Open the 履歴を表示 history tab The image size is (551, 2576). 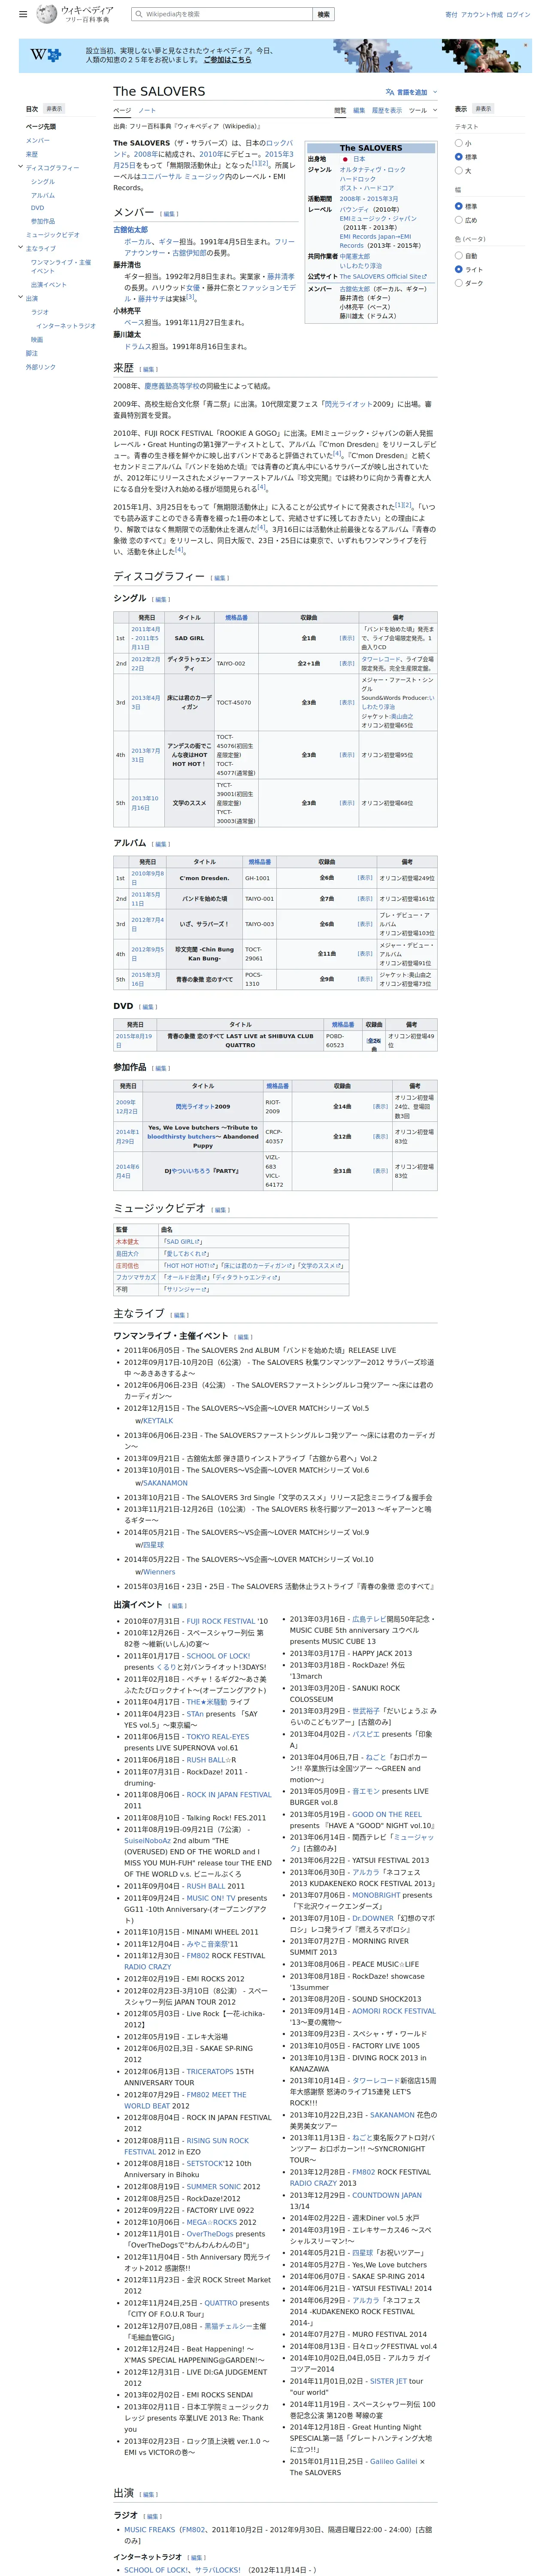pyautogui.click(x=387, y=110)
